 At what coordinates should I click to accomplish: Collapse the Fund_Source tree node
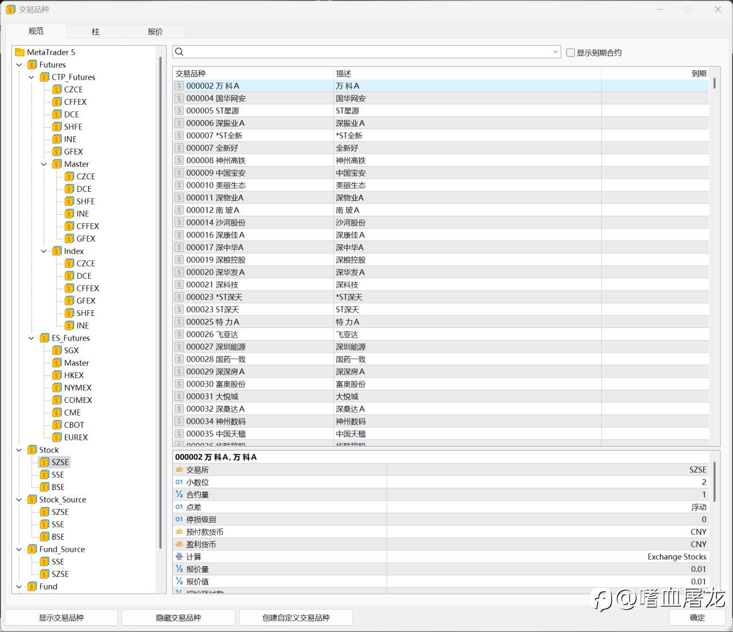coord(19,549)
